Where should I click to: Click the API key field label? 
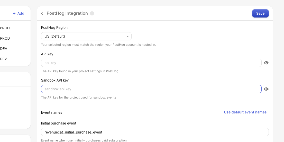pyautogui.click(x=47, y=54)
